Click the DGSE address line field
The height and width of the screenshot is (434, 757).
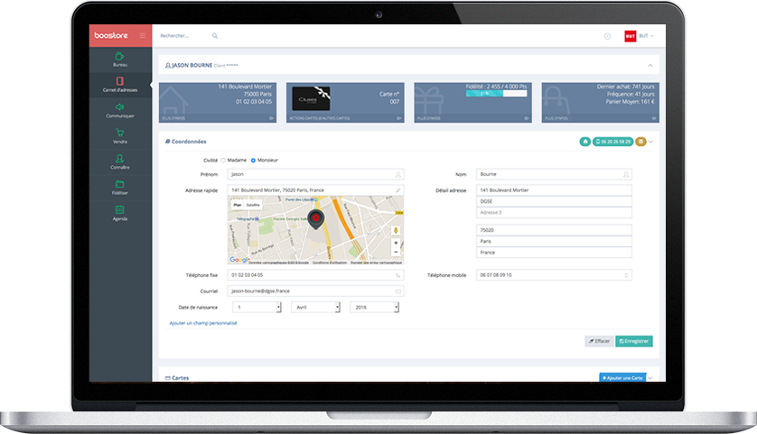[x=555, y=201]
